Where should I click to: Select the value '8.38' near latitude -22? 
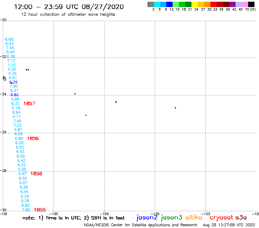click(x=11, y=56)
